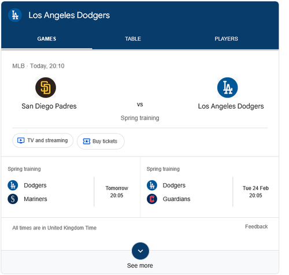Click Dodgers logo in the Mariners game card
289x275 pixels.
tap(13, 185)
